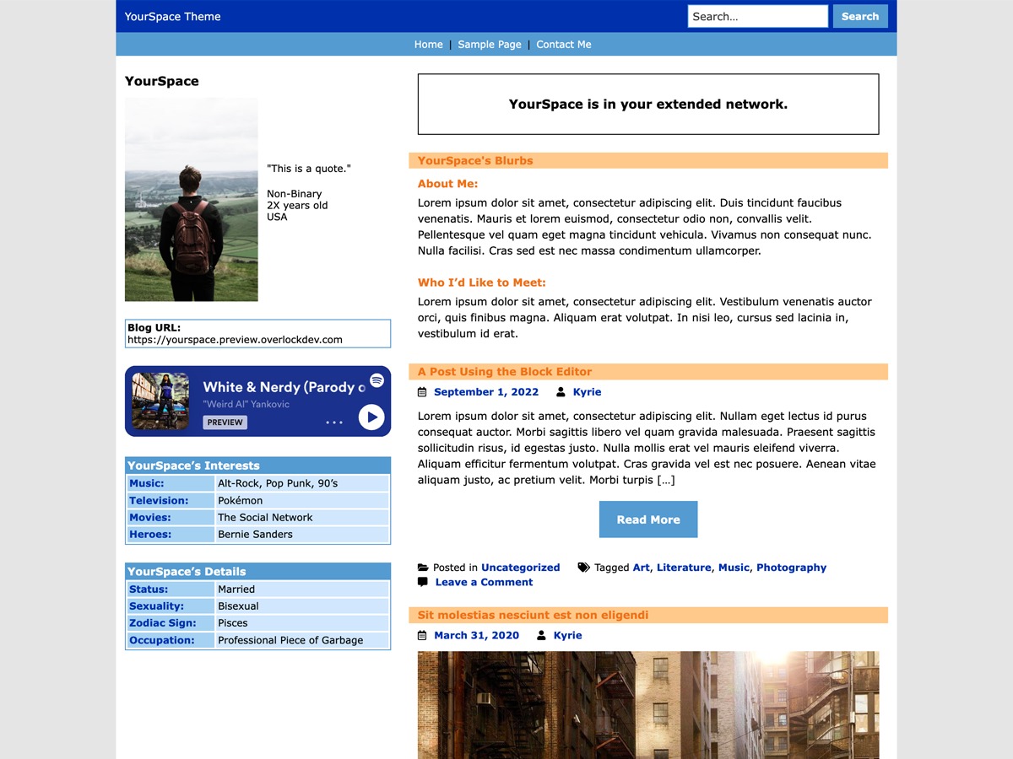Click the comment bubble icon
The image size is (1013, 759).
pyautogui.click(x=423, y=582)
